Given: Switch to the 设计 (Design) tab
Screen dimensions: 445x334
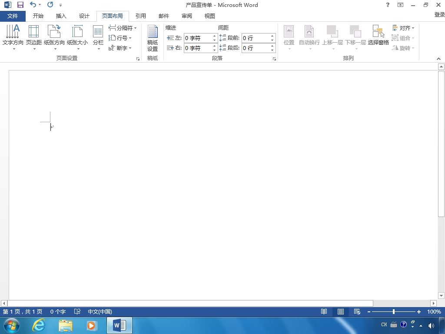Looking at the screenshot, I should 84,16.
